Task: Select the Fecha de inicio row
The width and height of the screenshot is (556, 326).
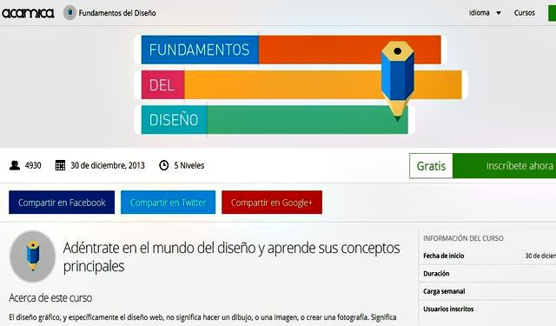Action: 487,256
